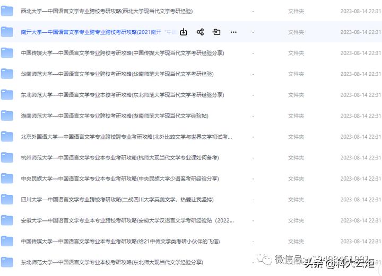Click 文件夹 type cell in 杭州师范大学 row

tap(296, 157)
